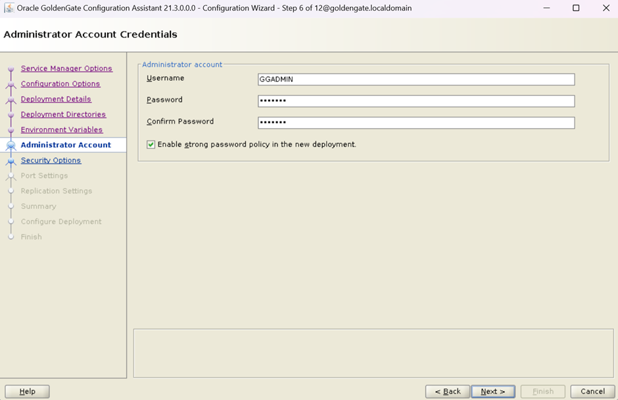
Task: Disable strong password policy checkbox
Action: (151, 144)
